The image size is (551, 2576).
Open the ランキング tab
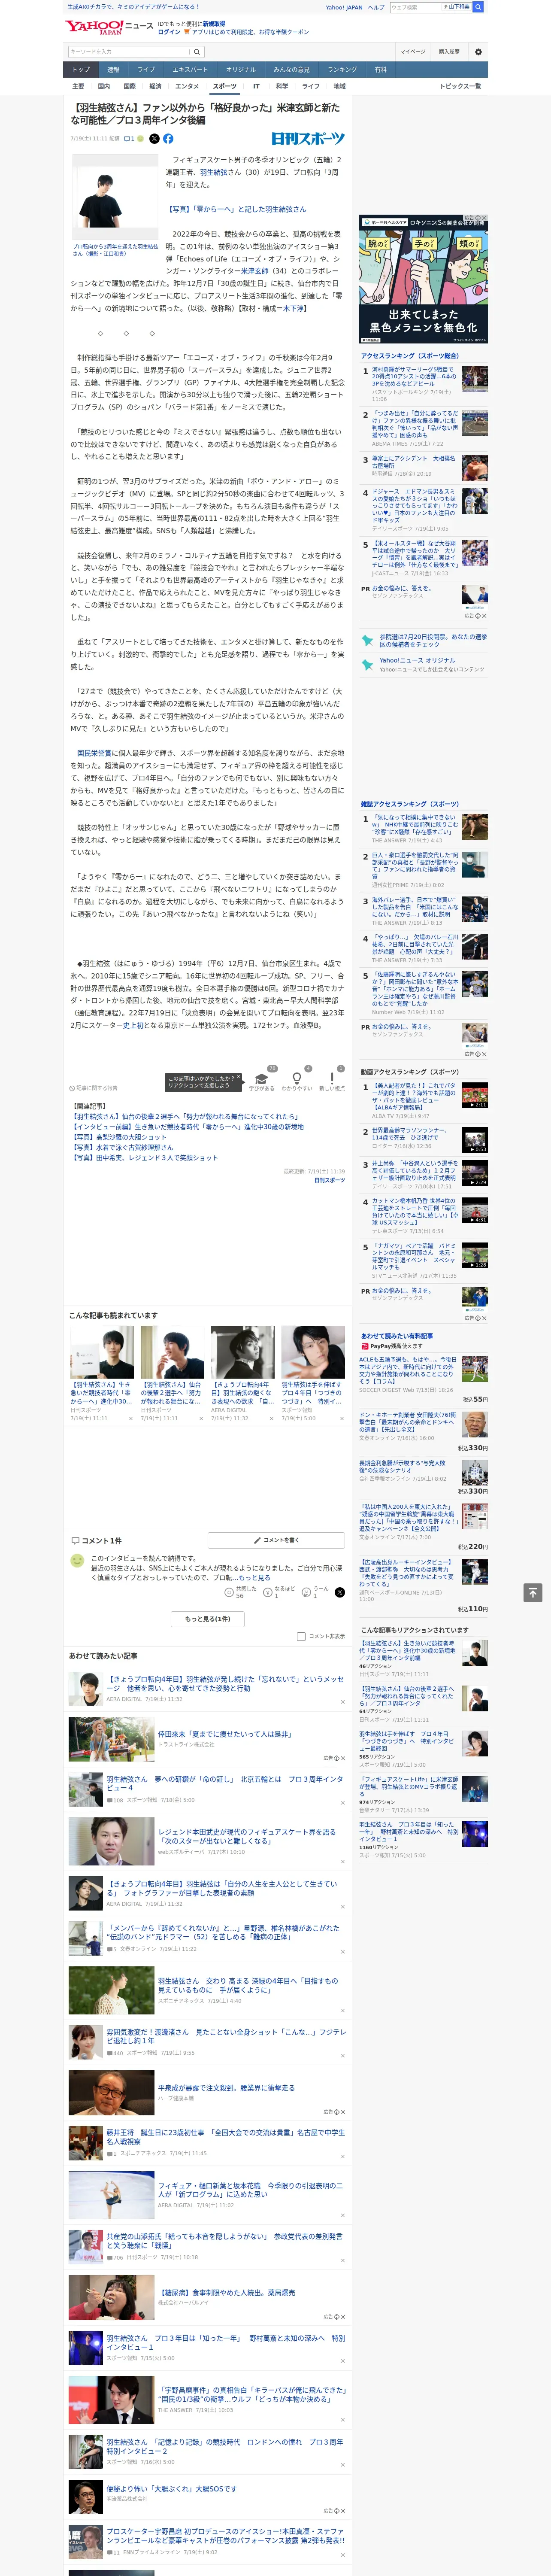(x=342, y=70)
